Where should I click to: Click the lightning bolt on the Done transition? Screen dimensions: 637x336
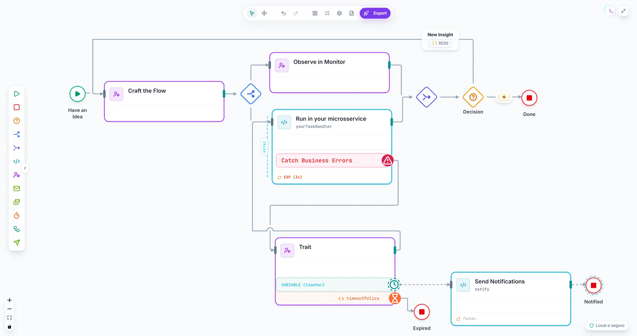(x=504, y=97)
